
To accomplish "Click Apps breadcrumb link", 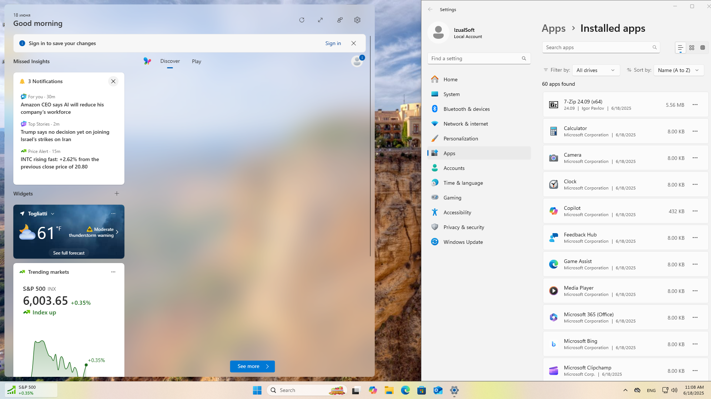I will click(554, 28).
